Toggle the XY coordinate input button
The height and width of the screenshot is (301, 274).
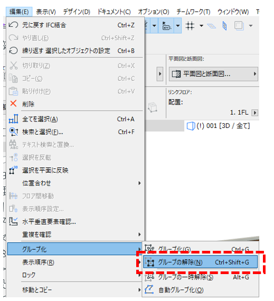[x=166, y=25]
